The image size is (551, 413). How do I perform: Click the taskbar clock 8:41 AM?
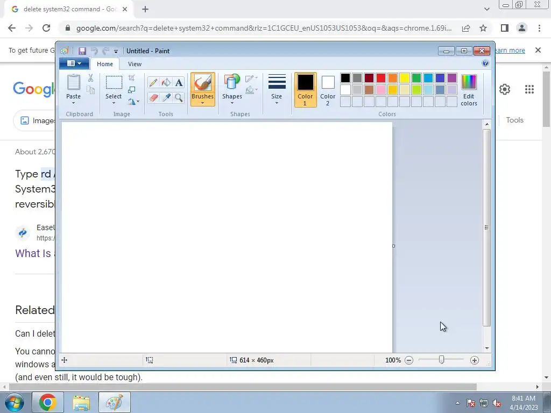point(523,398)
